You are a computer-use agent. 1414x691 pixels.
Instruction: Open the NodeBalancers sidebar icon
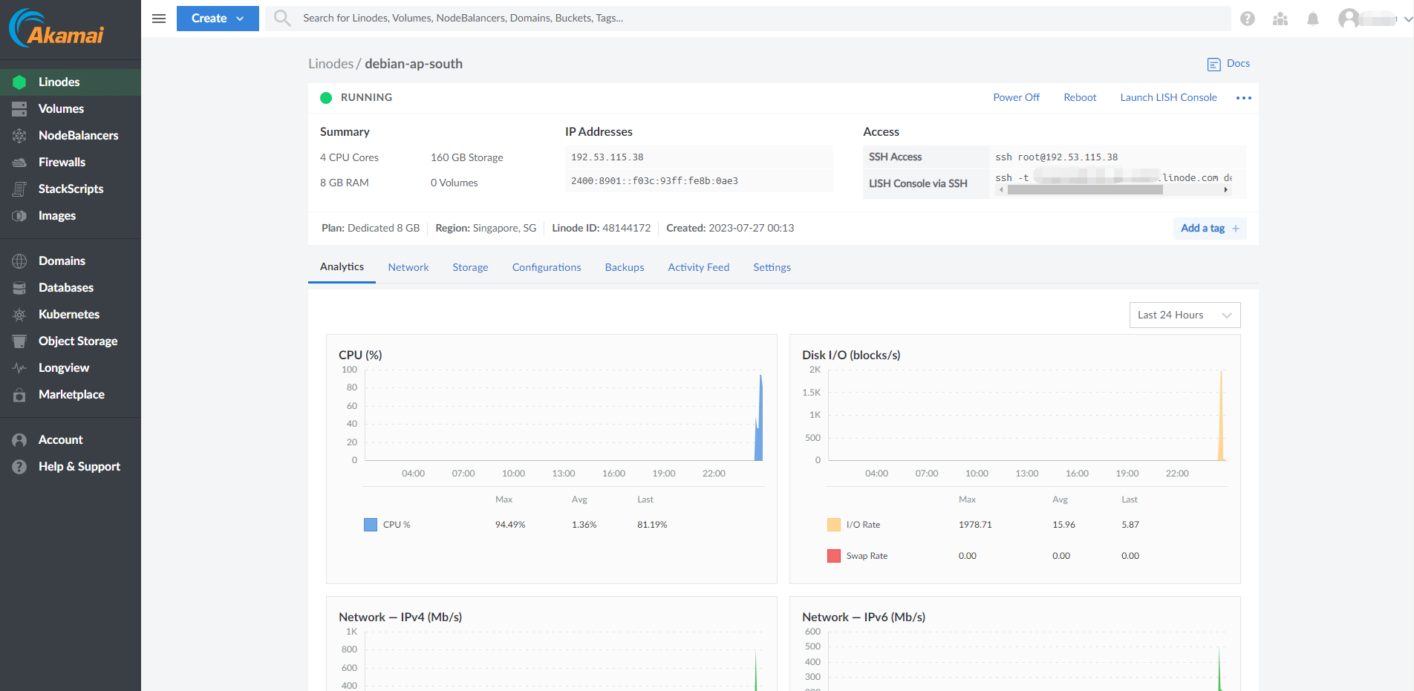19,136
